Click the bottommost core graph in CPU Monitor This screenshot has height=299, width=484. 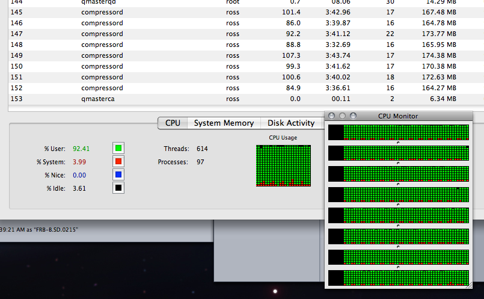click(x=399, y=278)
